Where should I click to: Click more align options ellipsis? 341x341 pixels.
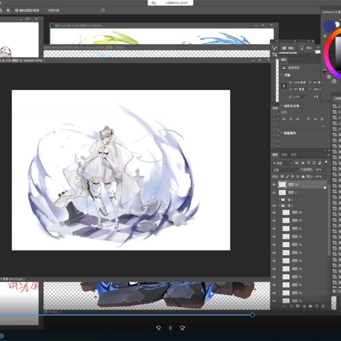pos(323,127)
